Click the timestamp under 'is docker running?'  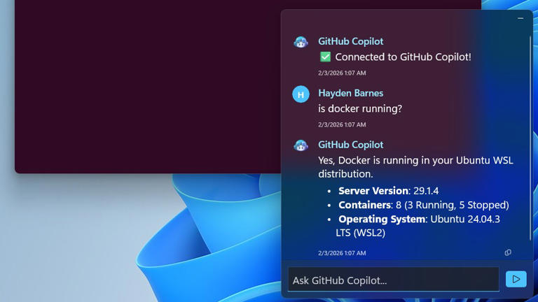[342, 124]
